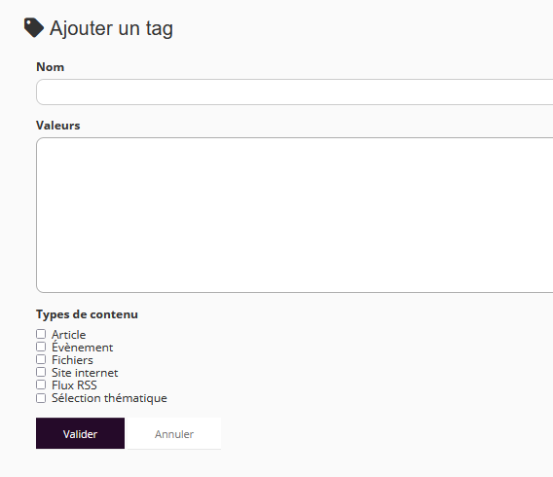Image resolution: width=553 pixels, height=477 pixels.
Task: Focus the Nom text input field
Action: [x=294, y=92]
